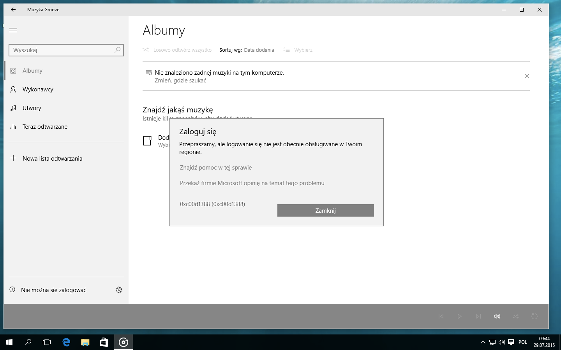Image resolution: width=561 pixels, height=350 pixels.
Task: Click the Wykonawcy person icon
Action: (13, 89)
